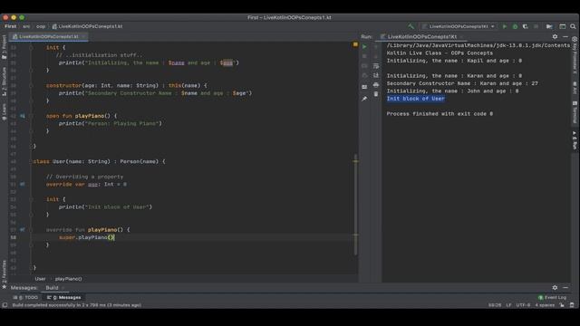Click the override gutter icon next to open fun playPiano
Viewport: 580px width, 326px height.
click(22, 116)
